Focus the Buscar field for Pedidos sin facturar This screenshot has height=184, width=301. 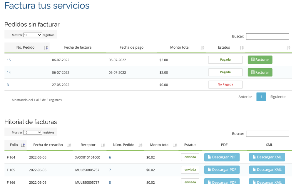(267, 36)
